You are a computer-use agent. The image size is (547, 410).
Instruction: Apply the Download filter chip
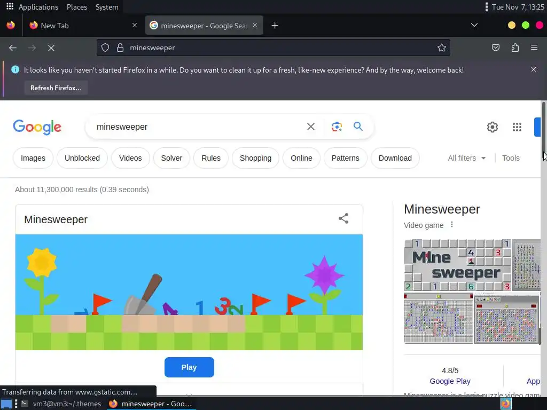click(x=395, y=158)
